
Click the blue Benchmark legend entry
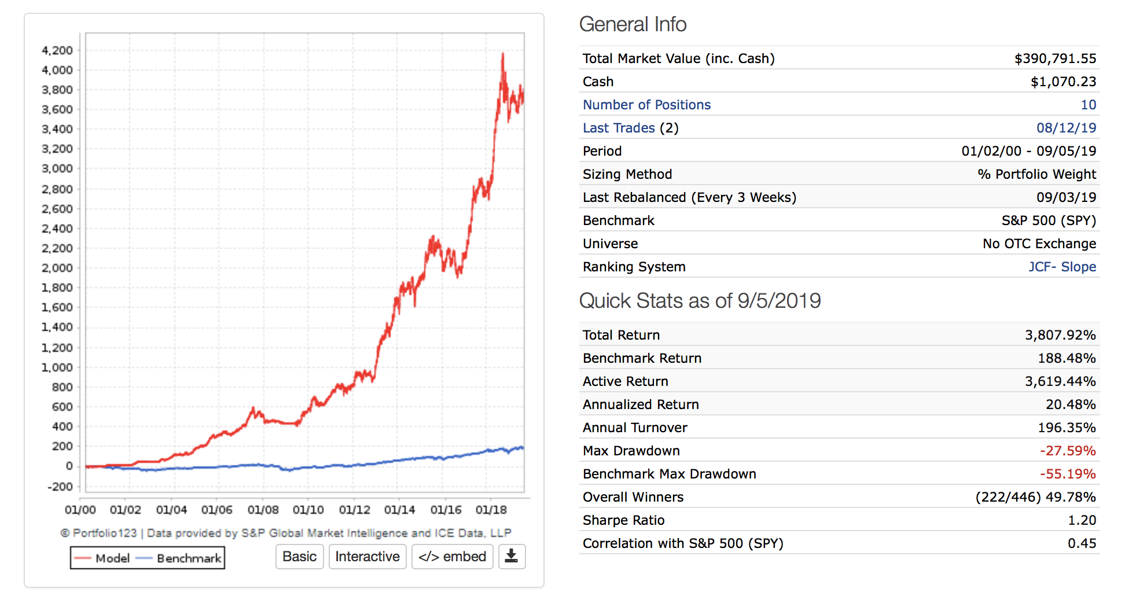pyautogui.click(x=179, y=558)
